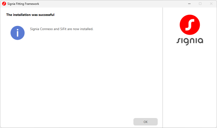
Task: Click the Signia icon in the title bar
Action: 4,4
